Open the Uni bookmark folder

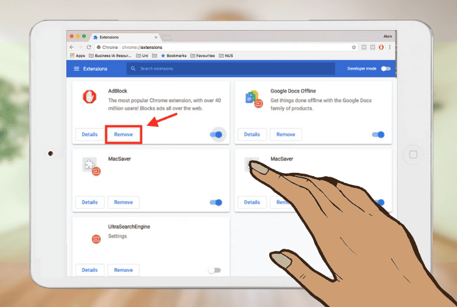[x=142, y=55]
